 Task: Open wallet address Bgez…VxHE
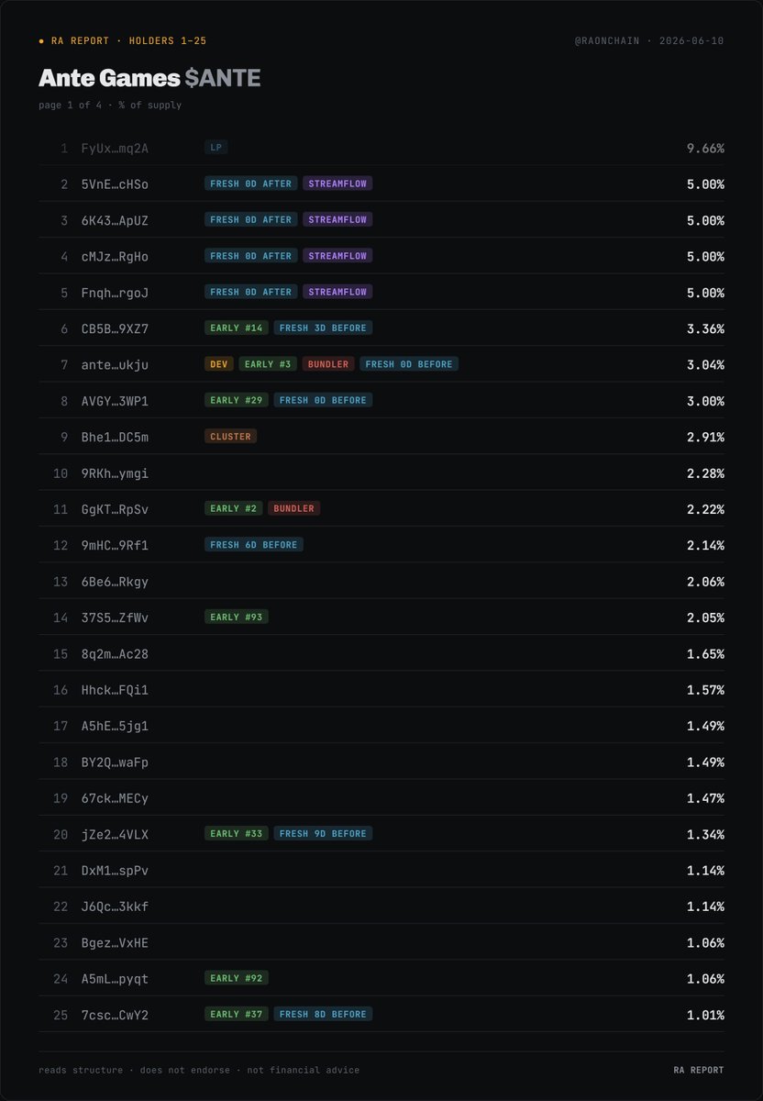[x=115, y=943]
